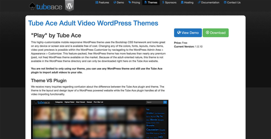Click the Demo globe icon in nav
The width and height of the screenshot is (271, 139).
click(115, 2)
